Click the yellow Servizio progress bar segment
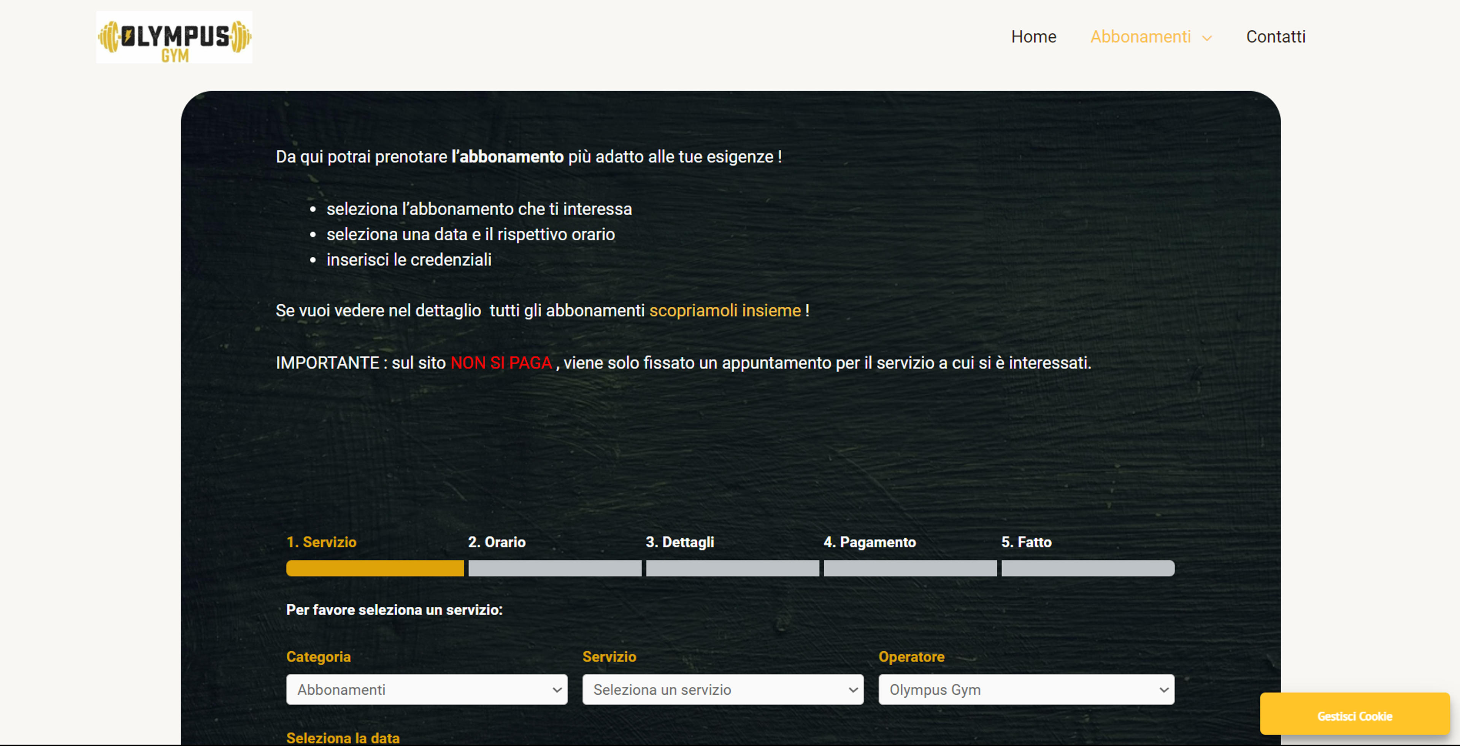The width and height of the screenshot is (1460, 746). 375,568
